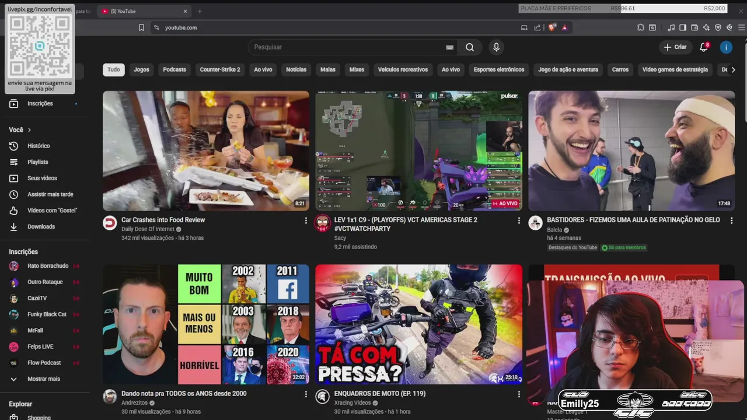This screenshot has width=747, height=420.
Task: Show more category chips with right arrow
Action: click(733, 69)
